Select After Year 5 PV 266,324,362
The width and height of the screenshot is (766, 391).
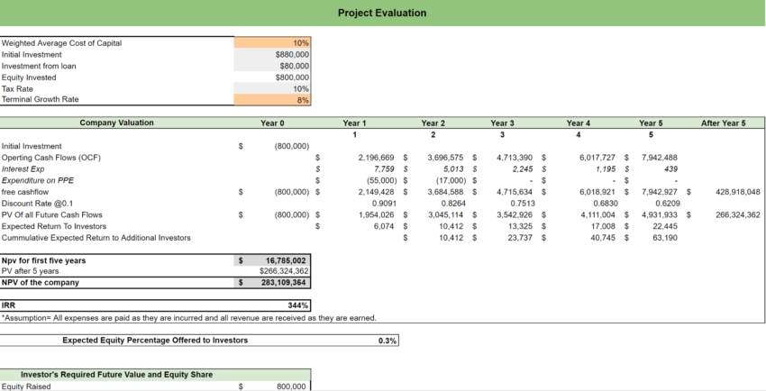point(738,214)
